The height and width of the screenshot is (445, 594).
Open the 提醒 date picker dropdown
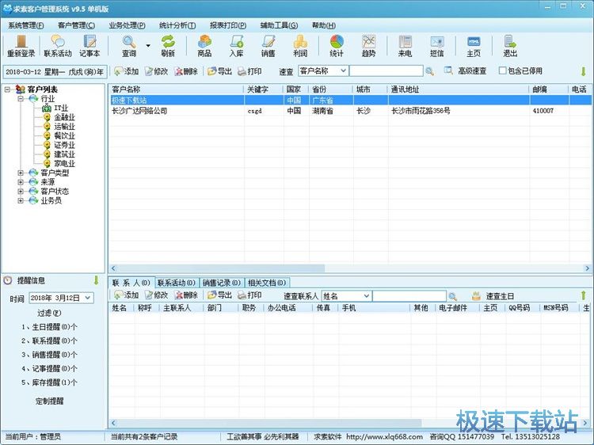[x=87, y=298]
